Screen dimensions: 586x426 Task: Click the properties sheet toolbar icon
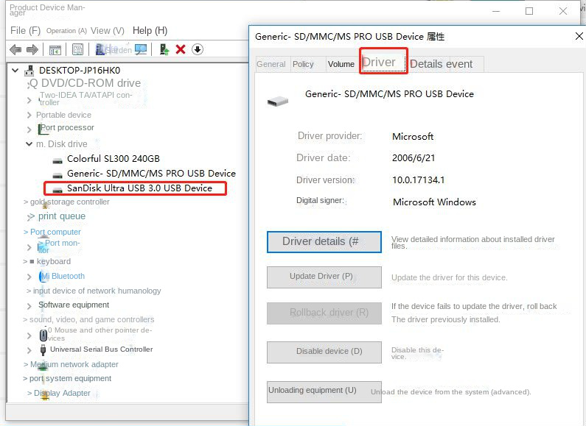pos(77,49)
